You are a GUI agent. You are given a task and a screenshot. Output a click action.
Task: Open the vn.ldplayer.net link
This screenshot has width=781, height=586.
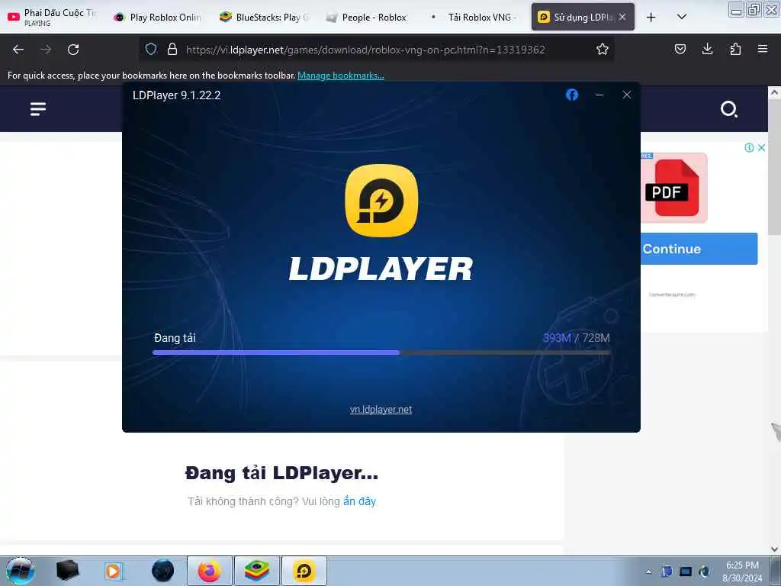coord(381,410)
